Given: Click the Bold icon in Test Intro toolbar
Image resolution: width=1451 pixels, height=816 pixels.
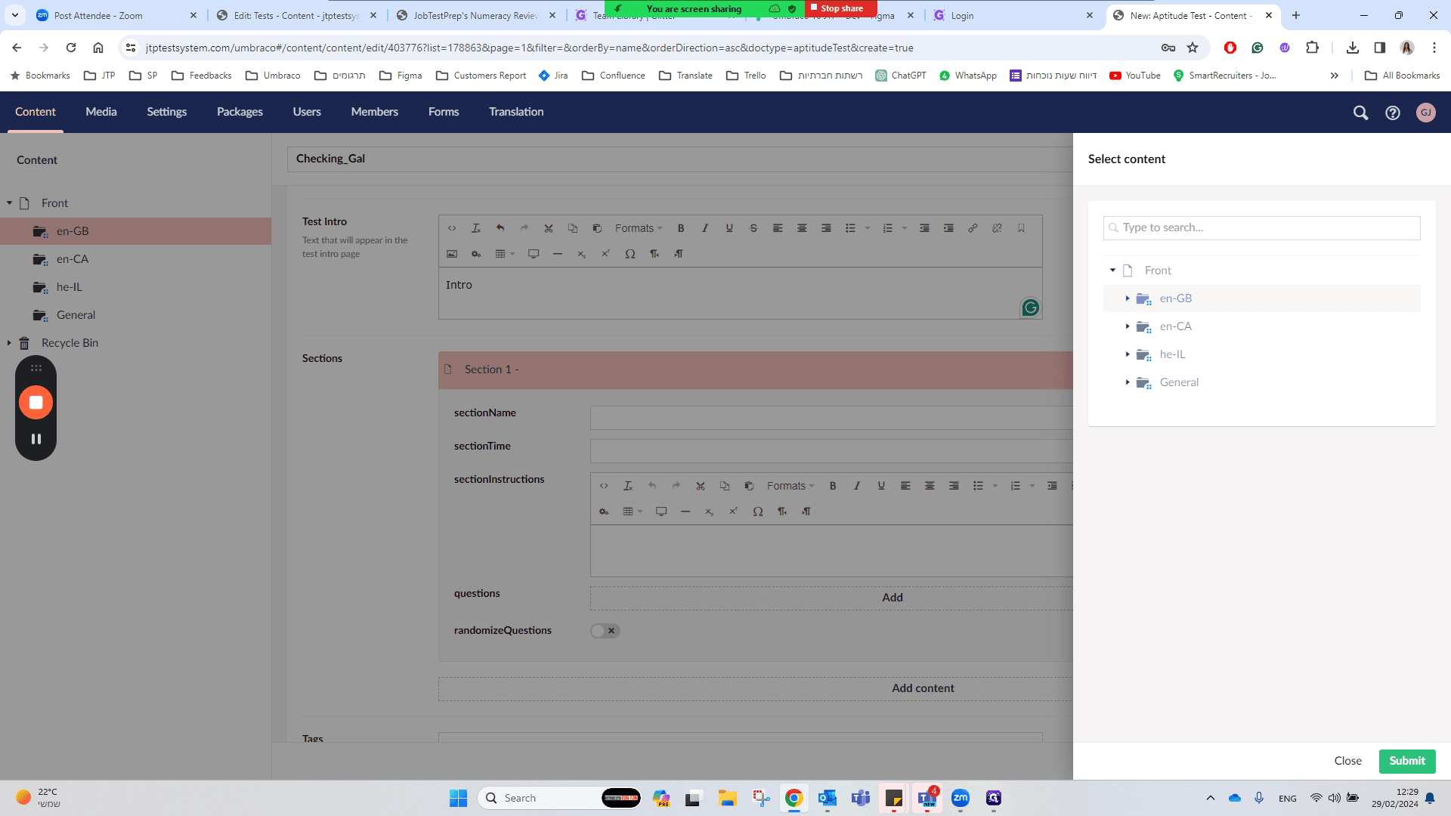Looking at the screenshot, I should [x=681, y=228].
